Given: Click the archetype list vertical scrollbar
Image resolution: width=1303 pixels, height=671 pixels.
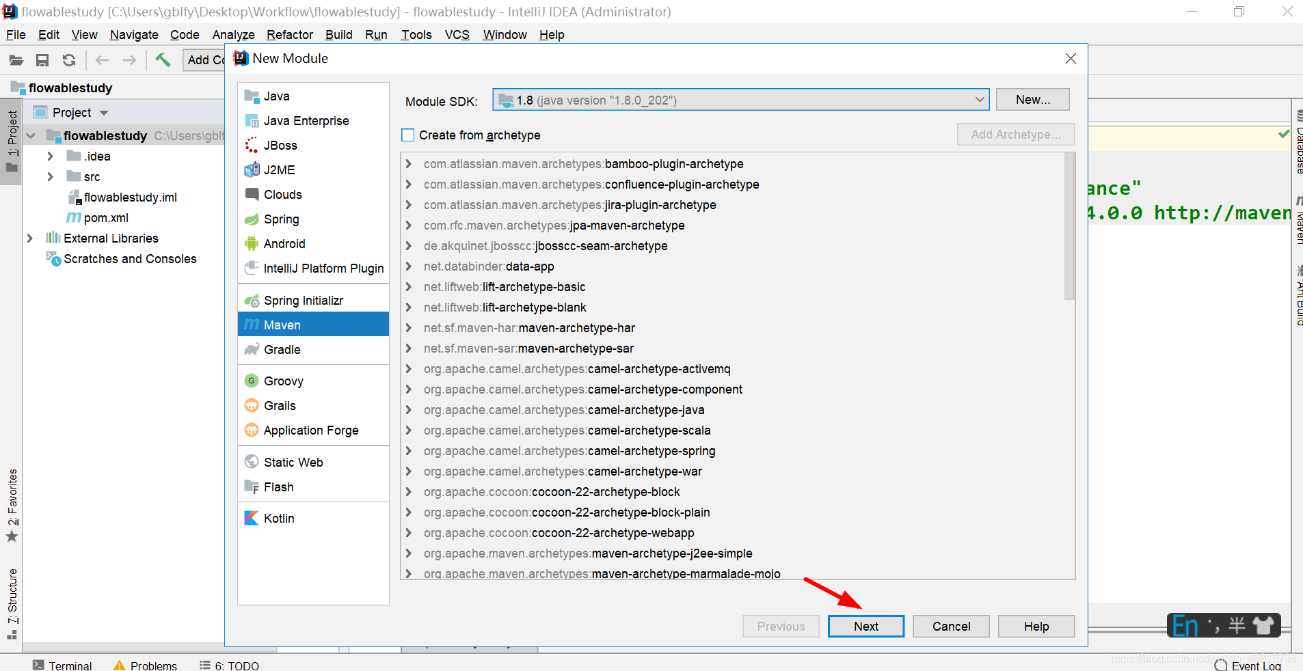Looking at the screenshot, I should pyautogui.click(x=1069, y=226).
